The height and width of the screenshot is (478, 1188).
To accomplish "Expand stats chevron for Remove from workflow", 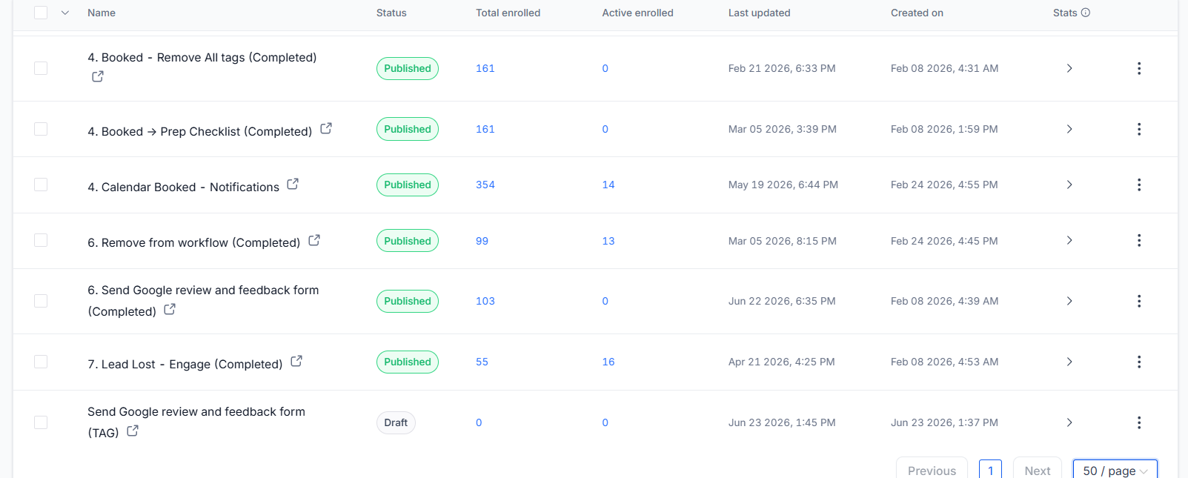I will point(1069,240).
